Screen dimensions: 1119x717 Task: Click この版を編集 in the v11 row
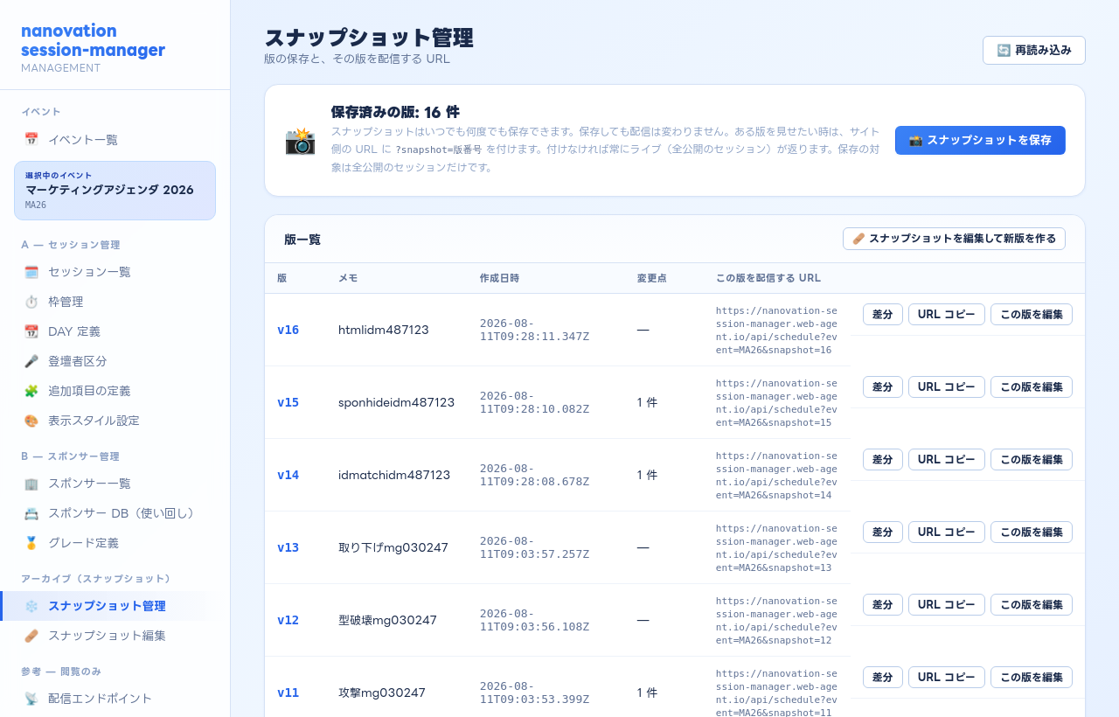pos(1032,678)
